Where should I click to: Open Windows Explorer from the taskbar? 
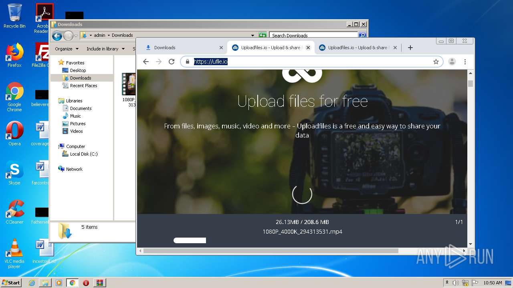(x=45, y=283)
